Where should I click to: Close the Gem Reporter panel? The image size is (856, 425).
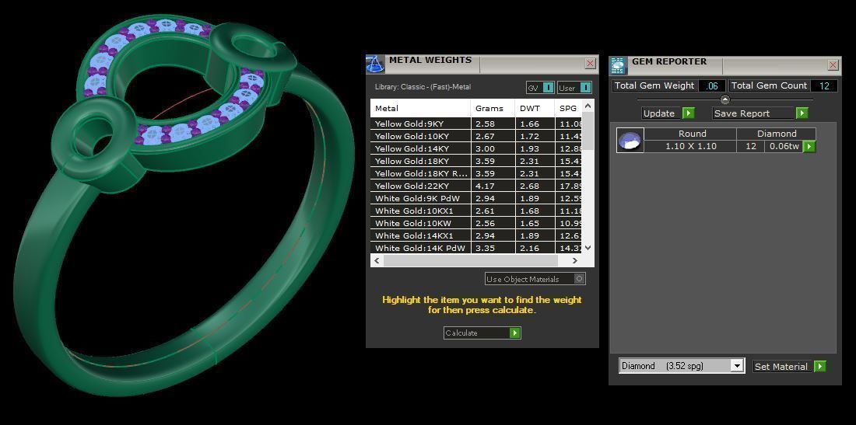point(833,65)
